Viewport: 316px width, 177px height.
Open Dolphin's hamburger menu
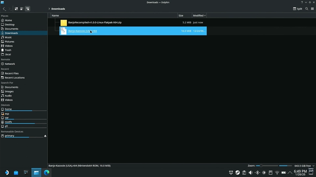[312, 9]
